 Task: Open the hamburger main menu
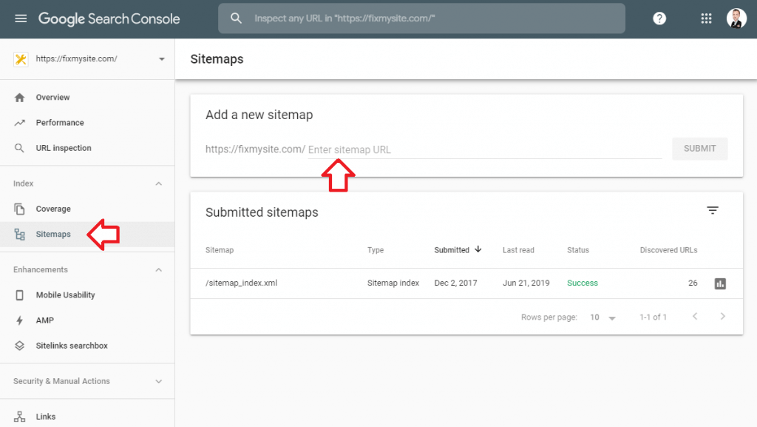[x=20, y=19]
